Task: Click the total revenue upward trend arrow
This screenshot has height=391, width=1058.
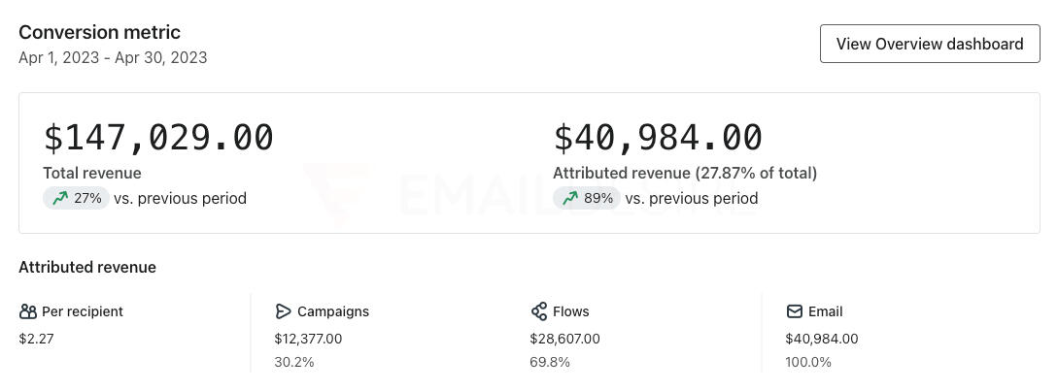Action: (x=60, y=198)
